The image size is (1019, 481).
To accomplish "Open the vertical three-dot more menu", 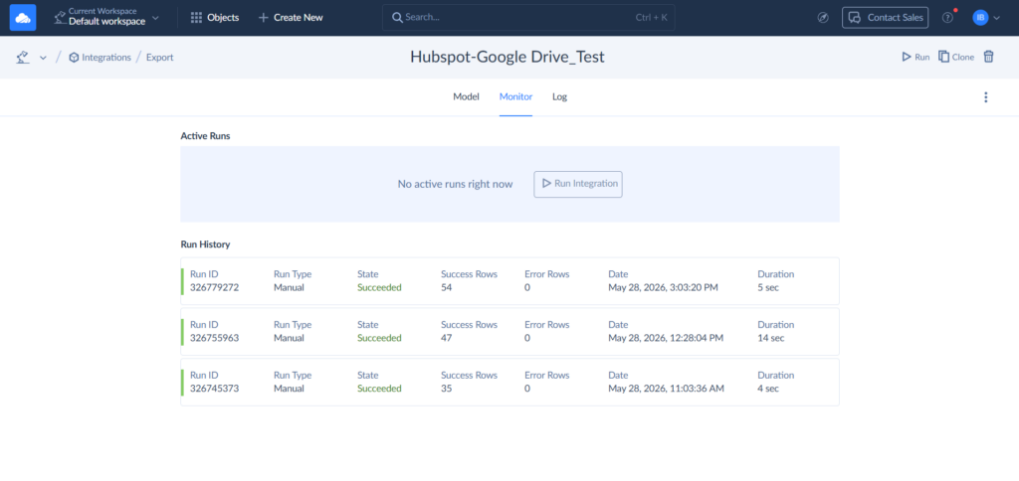I will tap(986, 97).
